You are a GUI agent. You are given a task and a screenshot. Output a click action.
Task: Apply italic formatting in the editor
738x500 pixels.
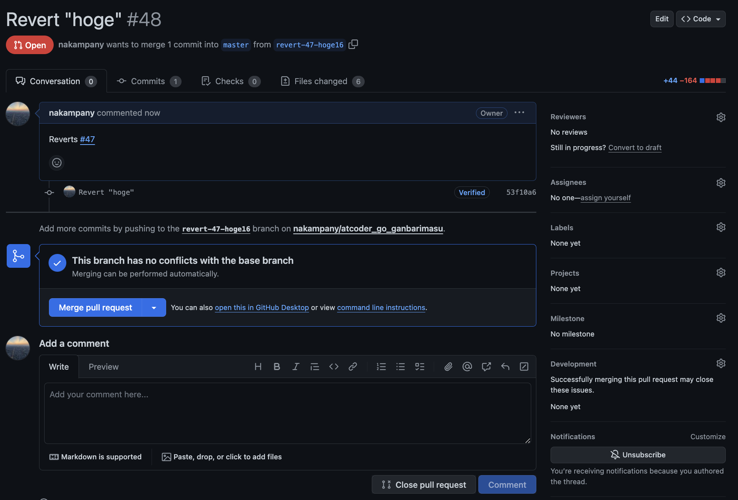pos(296,367)
